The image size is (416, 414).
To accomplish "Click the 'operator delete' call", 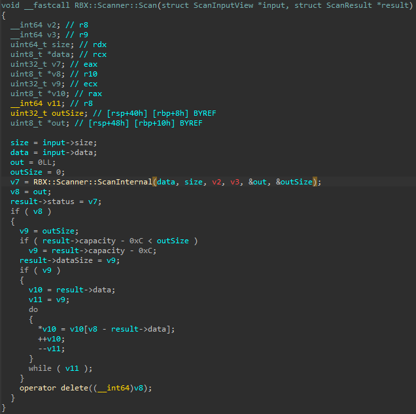I will point(54,388).
